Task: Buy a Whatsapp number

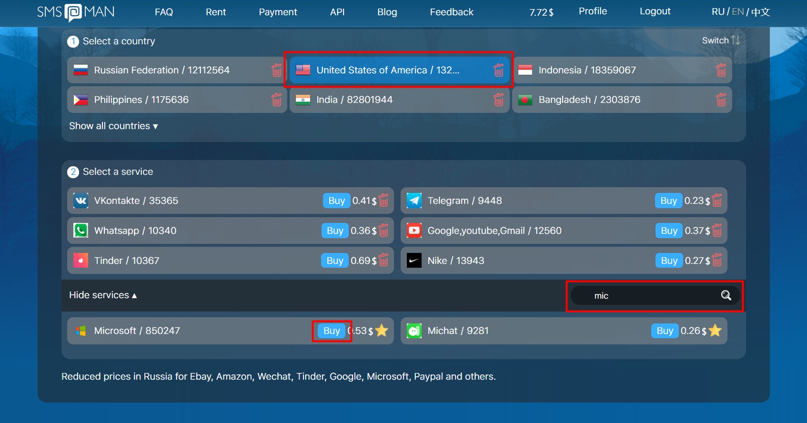Action: click(335, 231)
